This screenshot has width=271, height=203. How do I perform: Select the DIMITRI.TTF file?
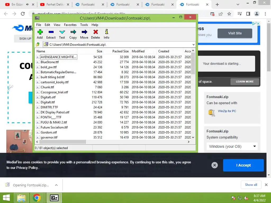coord(49,107)
